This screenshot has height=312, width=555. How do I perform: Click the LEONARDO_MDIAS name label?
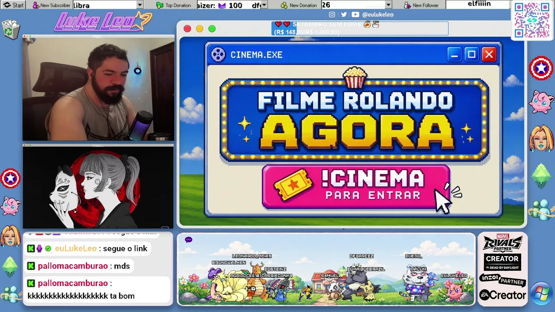pyautogui.click(x=252, y=256)
